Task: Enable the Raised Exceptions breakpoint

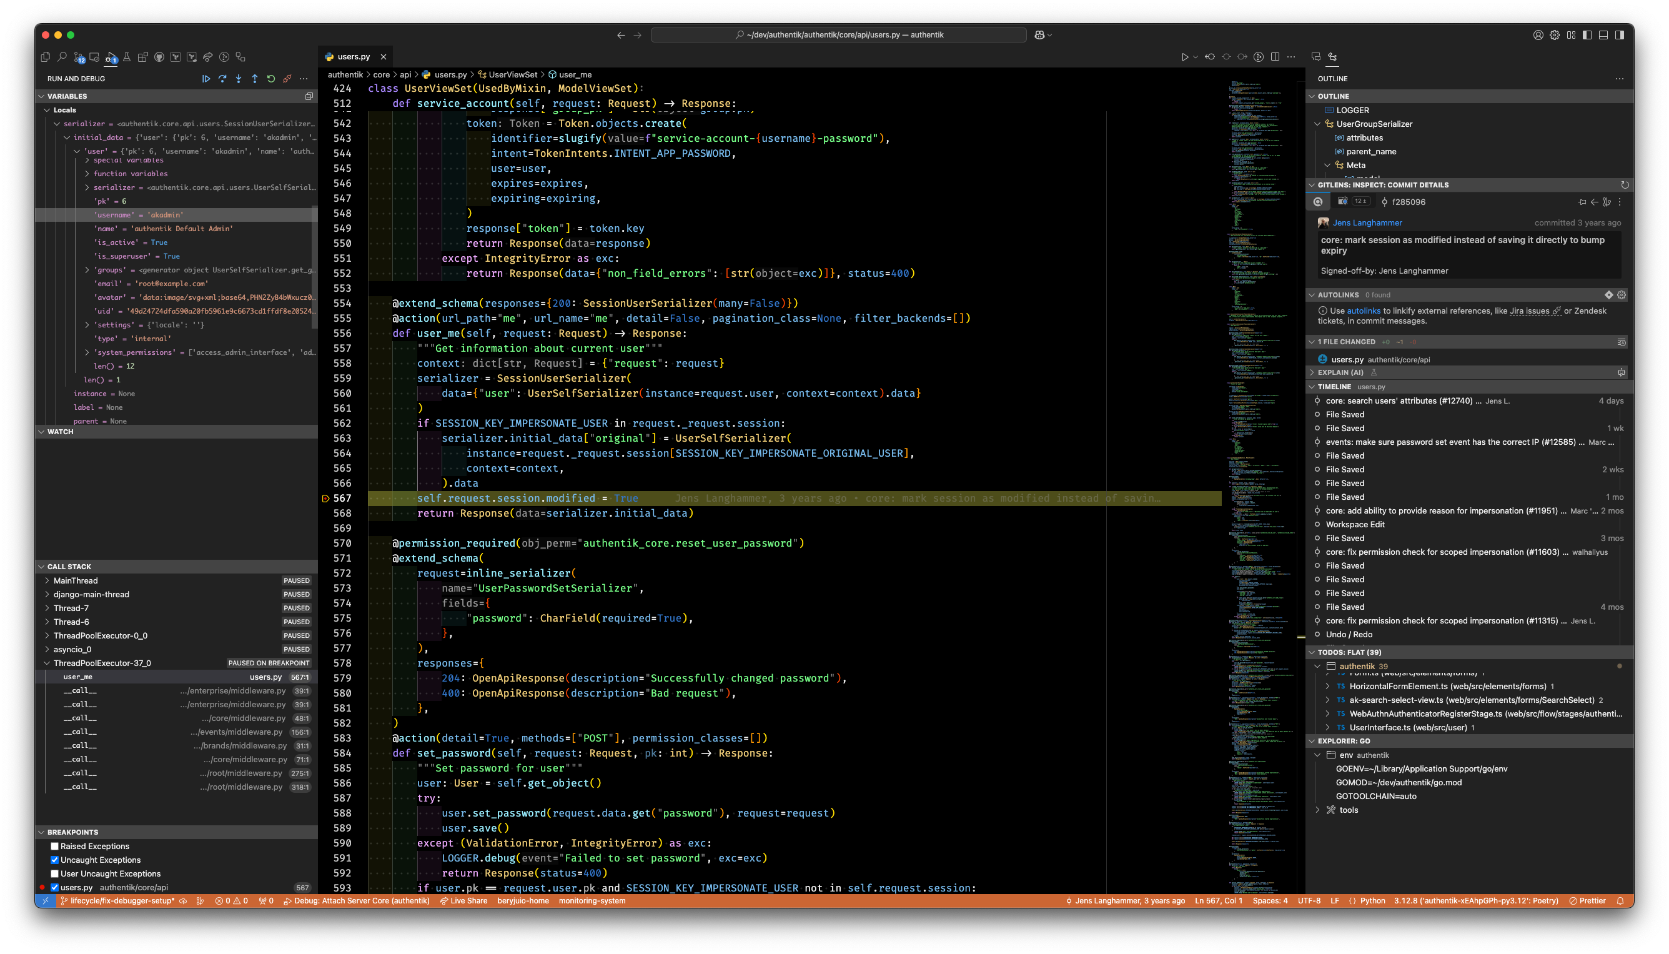Action: click(x=55, y=847)
